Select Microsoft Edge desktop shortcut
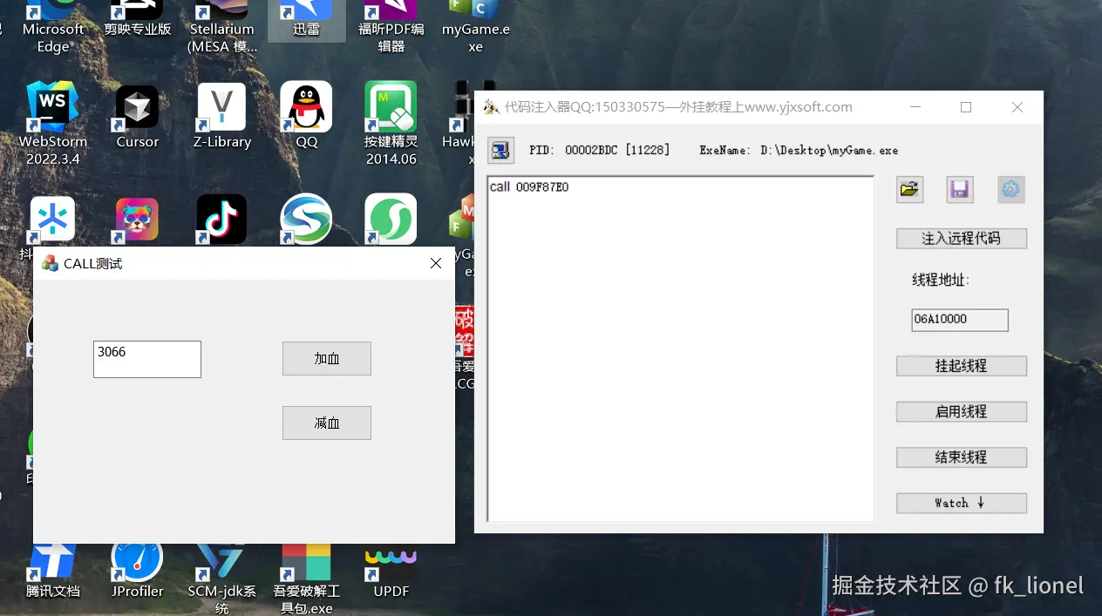This screenshot has width=1102, height=616. pyautogui.click(x=53, y=26)
